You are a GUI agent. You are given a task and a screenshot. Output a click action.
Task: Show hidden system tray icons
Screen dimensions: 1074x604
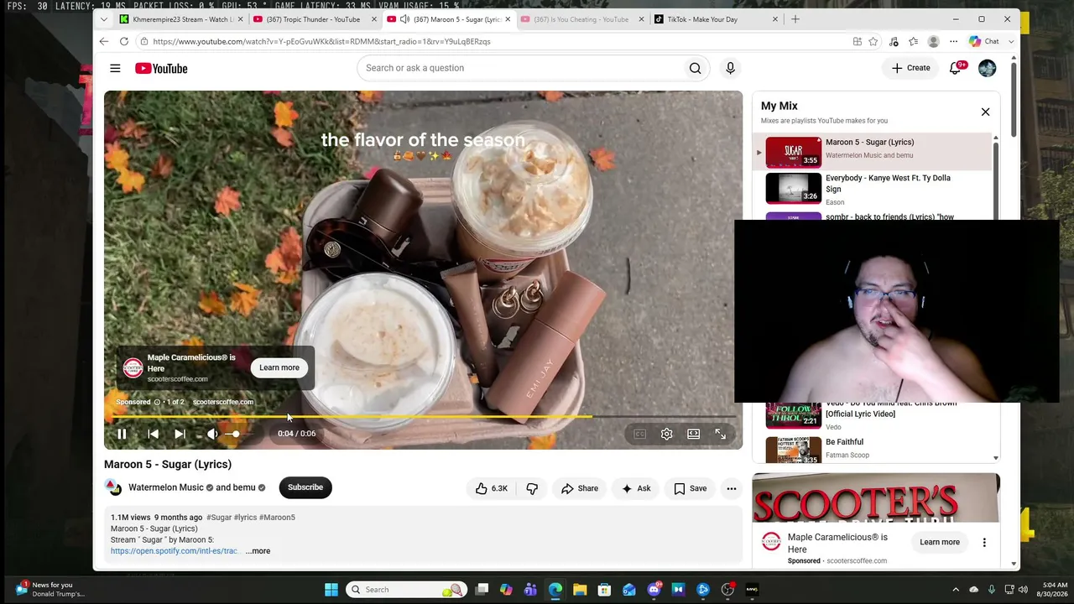[x=956, y=590]
